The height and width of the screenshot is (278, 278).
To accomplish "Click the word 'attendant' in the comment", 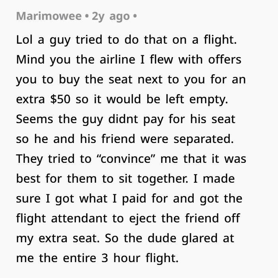I will coord(79,218).
